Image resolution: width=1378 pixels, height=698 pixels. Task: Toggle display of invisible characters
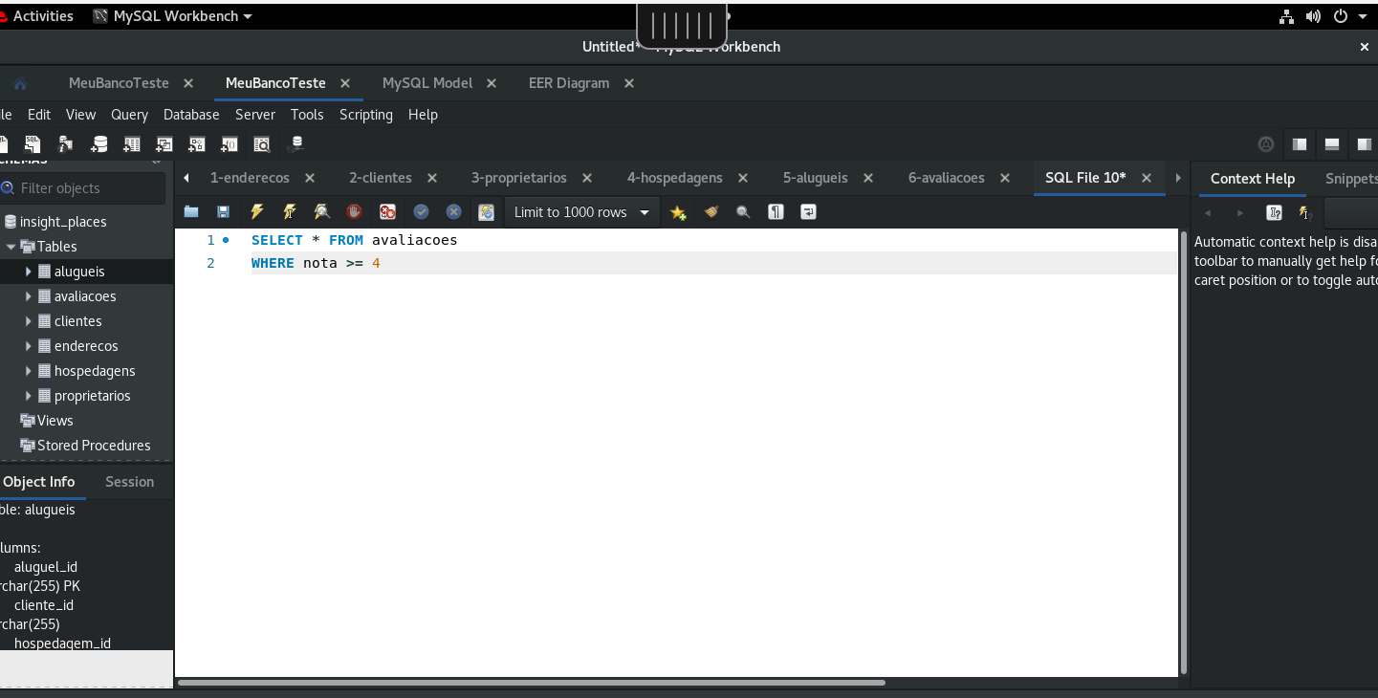point(776,212)
